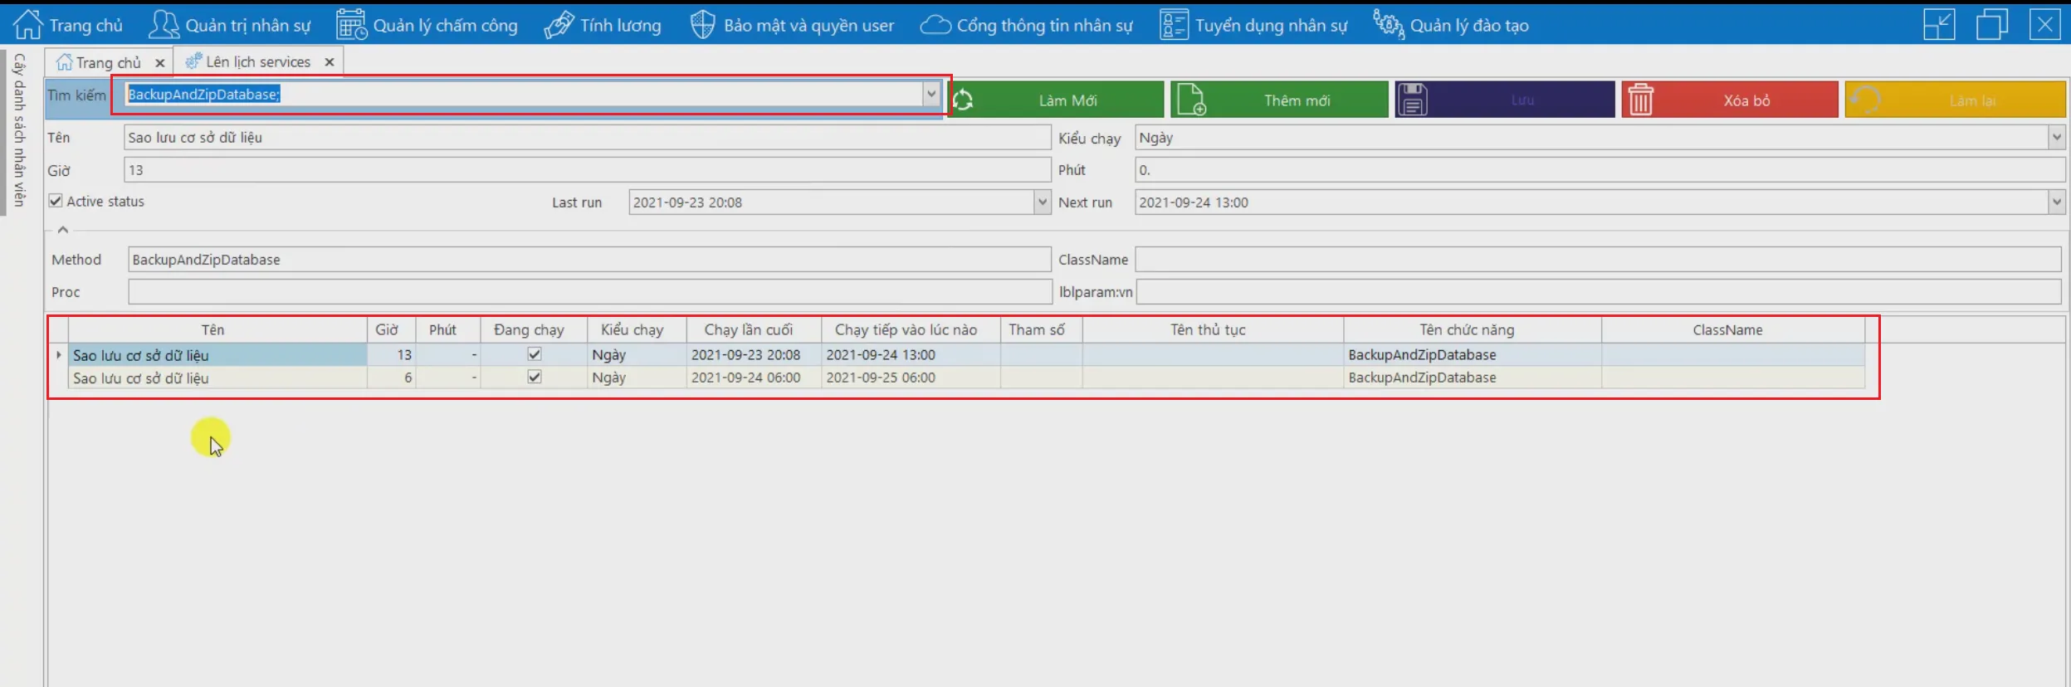2071x687 pixels.
Task: Click the floppy disk save icon
Action: [x=1412, y=100]
